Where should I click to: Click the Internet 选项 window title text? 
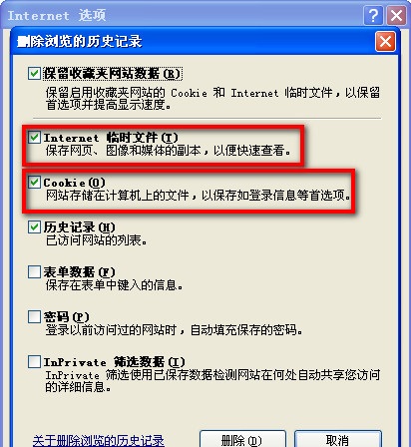tap(57, 15)
